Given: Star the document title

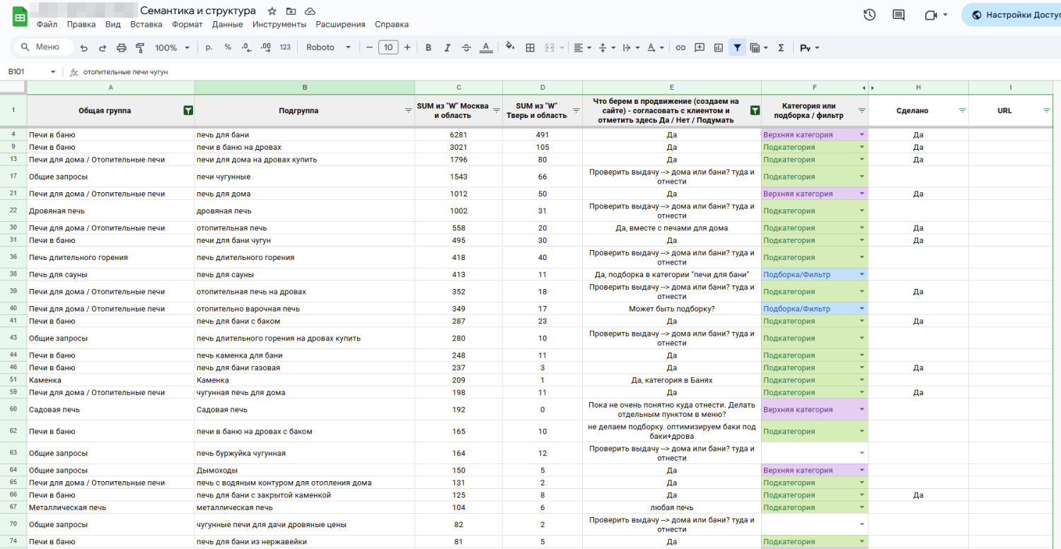Looking at the screenshot, I should click(x=272, y=11).
